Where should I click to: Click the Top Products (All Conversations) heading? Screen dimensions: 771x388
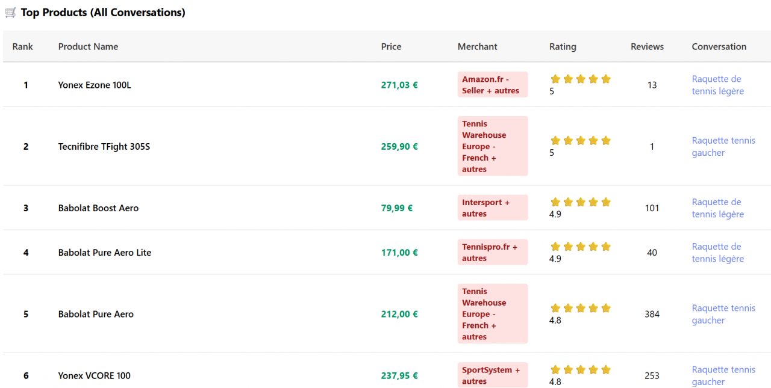point(103,13)
